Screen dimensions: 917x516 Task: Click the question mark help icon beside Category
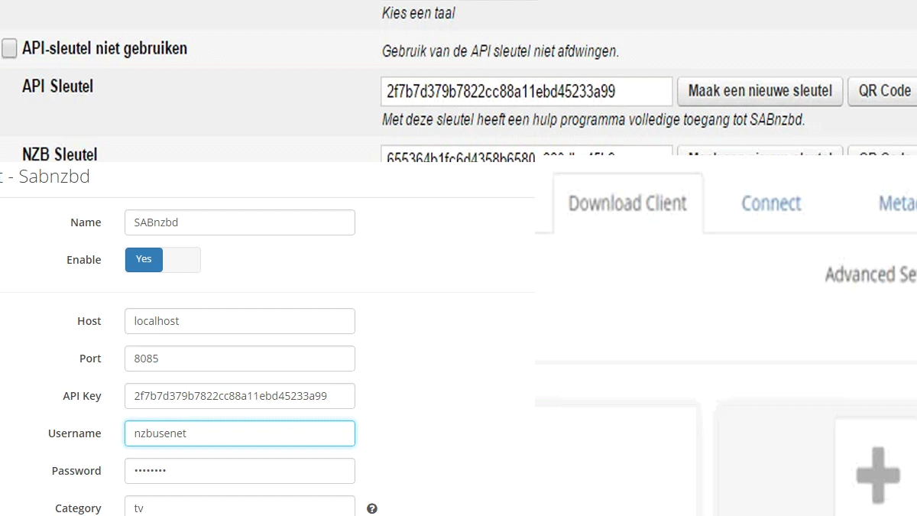click(372, 508)
